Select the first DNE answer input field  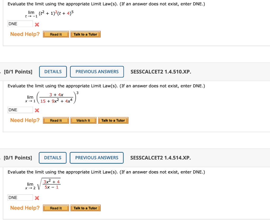(x=20, y=24)
